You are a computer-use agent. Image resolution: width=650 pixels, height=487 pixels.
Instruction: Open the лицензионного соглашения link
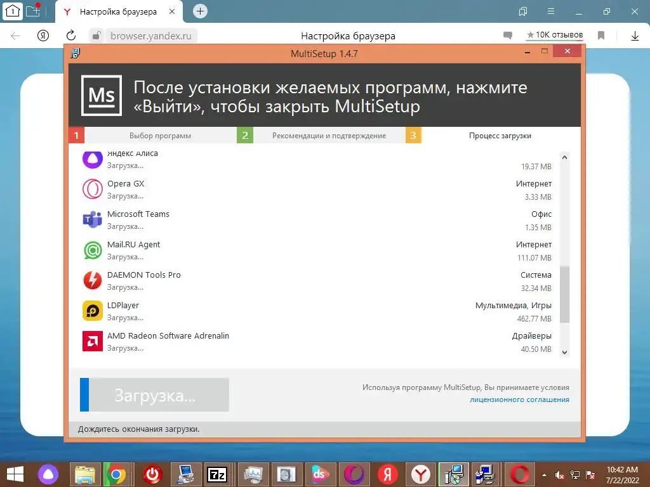point(519,399)
